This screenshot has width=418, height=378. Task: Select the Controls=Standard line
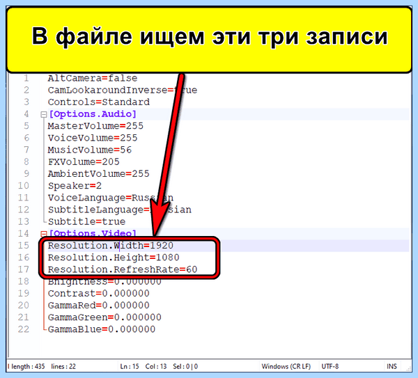(x=99, y=102)
